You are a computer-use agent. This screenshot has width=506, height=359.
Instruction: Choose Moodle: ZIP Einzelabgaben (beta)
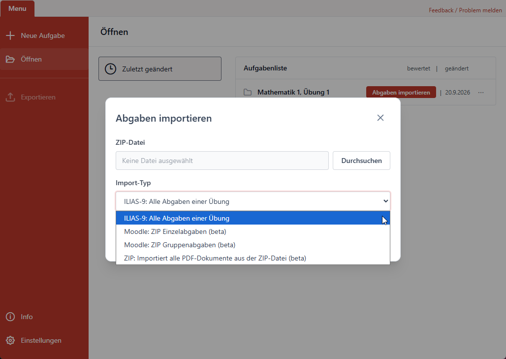(x=253, y=231)
